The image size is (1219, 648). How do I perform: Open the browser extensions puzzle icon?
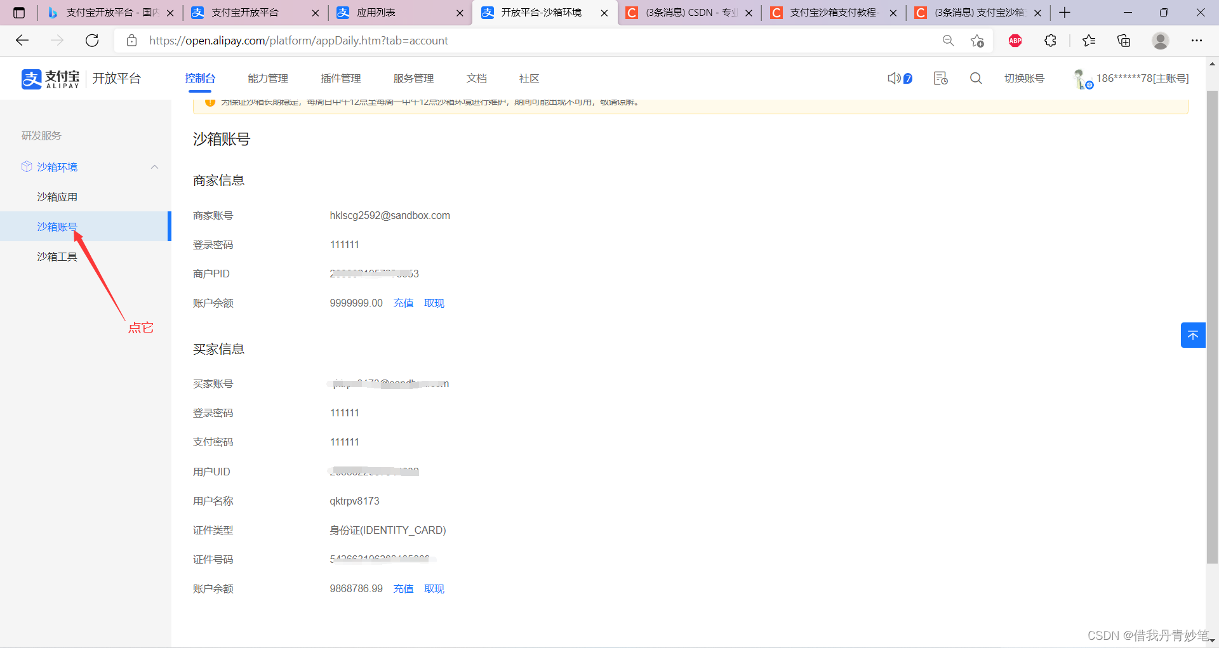click(1051, 41)
